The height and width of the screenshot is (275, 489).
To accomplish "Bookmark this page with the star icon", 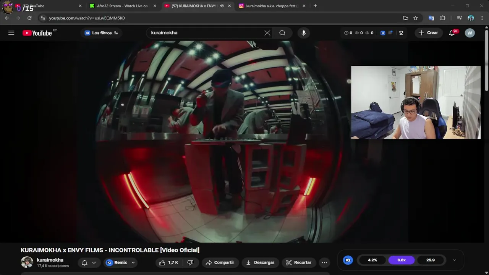I will (x=416, y=18).
